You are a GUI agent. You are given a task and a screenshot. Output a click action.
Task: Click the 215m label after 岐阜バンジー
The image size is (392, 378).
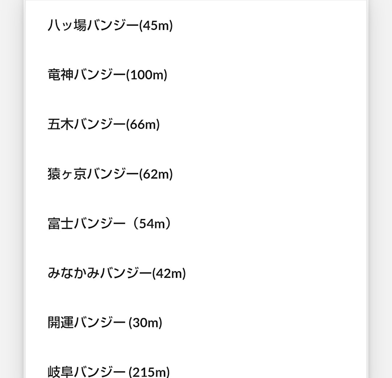click(149, 372)
